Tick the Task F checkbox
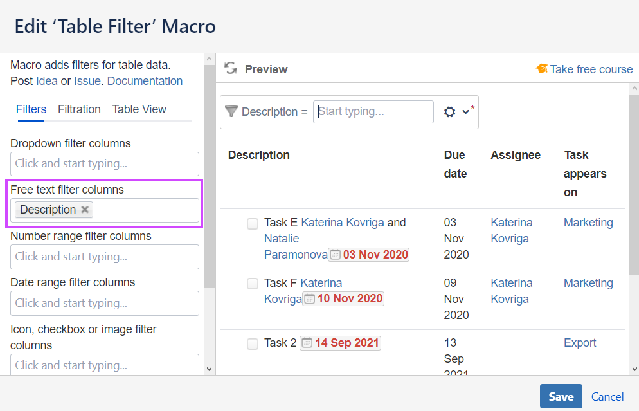Viewport: 639px width, 411px height. pos(253,284)
